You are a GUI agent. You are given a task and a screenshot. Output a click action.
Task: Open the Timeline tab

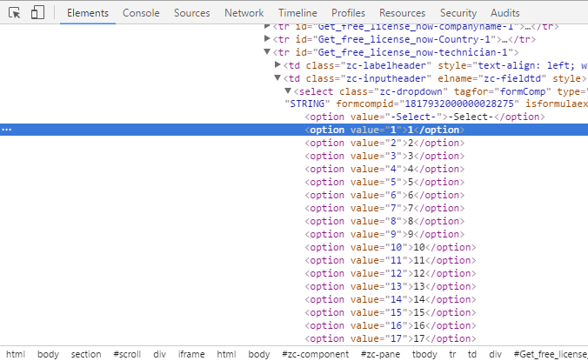click(x=297, y=13)
